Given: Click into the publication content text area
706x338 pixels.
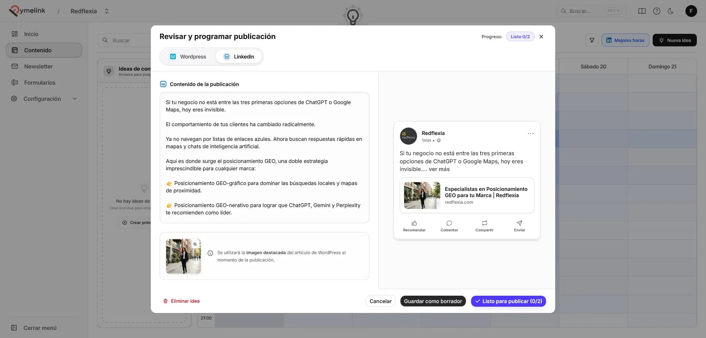Looking at the screenshot, I should (264, 157).
